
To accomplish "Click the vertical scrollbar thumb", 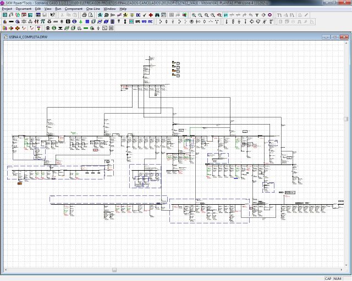I will [x=346, y=119].
